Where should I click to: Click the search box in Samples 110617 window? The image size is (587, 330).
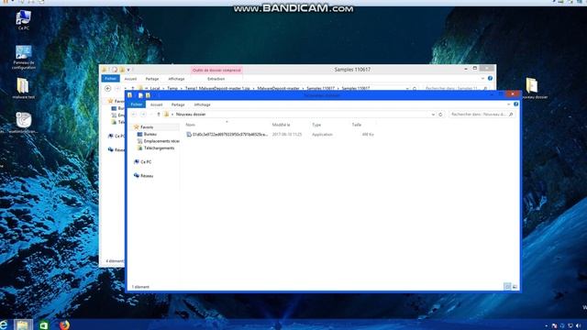click(x=456, y=88)
